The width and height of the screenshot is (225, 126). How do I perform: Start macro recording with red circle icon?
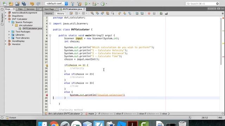149,13
